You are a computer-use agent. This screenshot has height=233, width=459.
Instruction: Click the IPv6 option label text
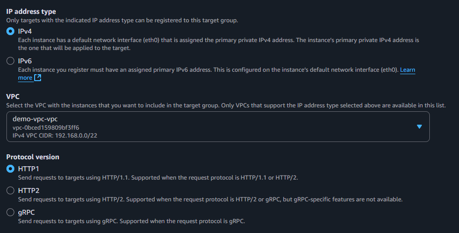tap(25, 61)
